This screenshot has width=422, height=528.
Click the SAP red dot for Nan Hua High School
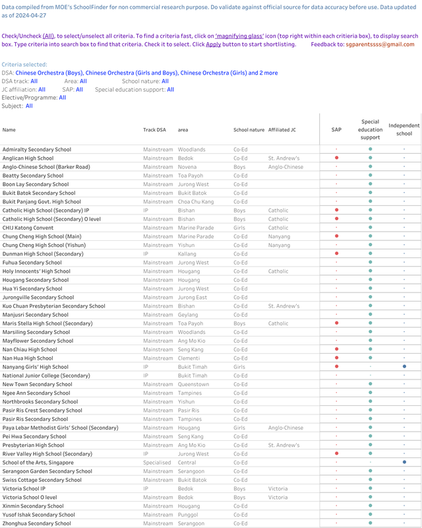pyautogui.click(x=336, y=358)
